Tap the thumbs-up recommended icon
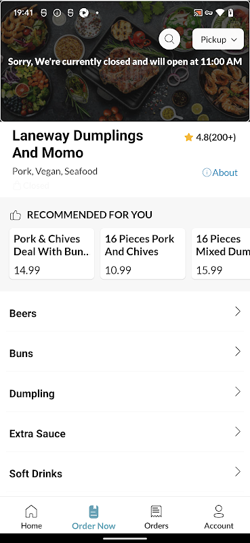 (16, 215)
